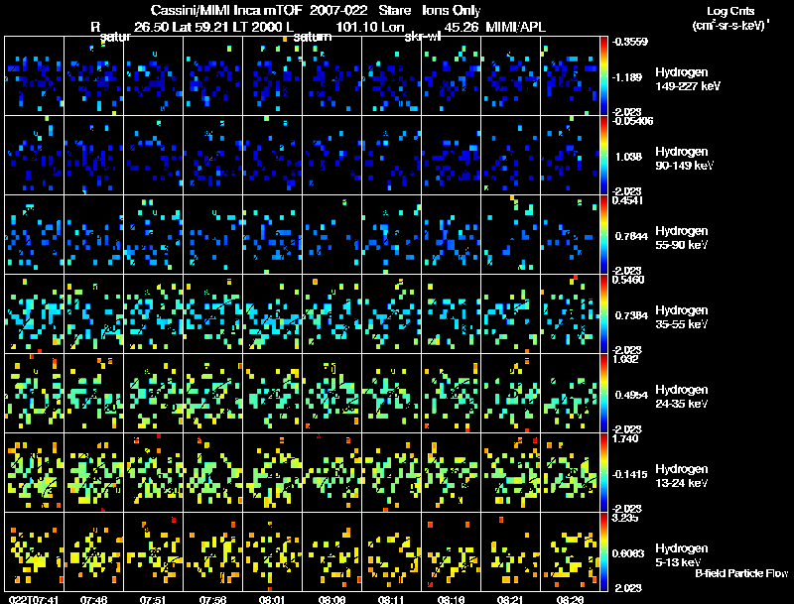Click the color bar for 149-227 keV row

[x=603, y=76]
